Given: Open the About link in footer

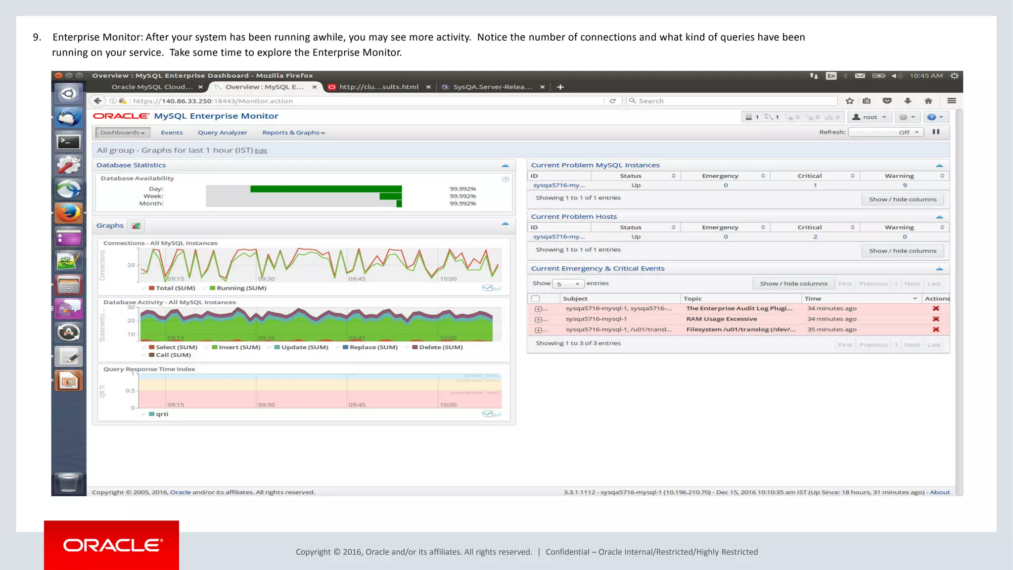Looking at the screenshot, I should pyautogui.click(x=940, y=492).
